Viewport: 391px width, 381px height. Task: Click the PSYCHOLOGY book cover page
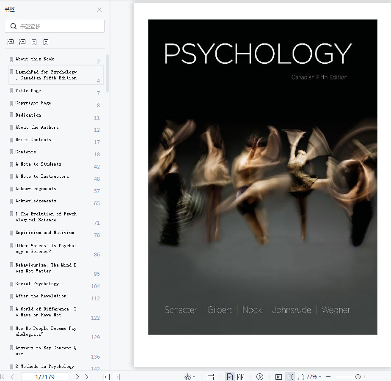click(x=263, y=177)
